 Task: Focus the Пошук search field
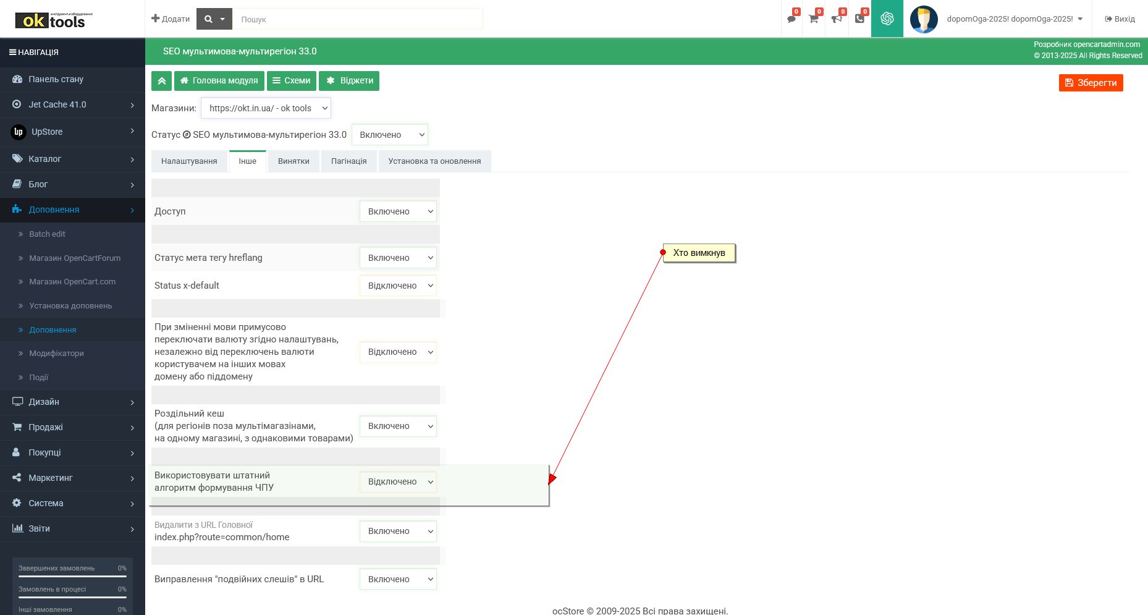pyautogui.click(x=358, y=19)
